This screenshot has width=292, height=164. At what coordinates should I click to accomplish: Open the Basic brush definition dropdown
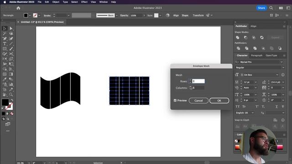tap(117, 15)
